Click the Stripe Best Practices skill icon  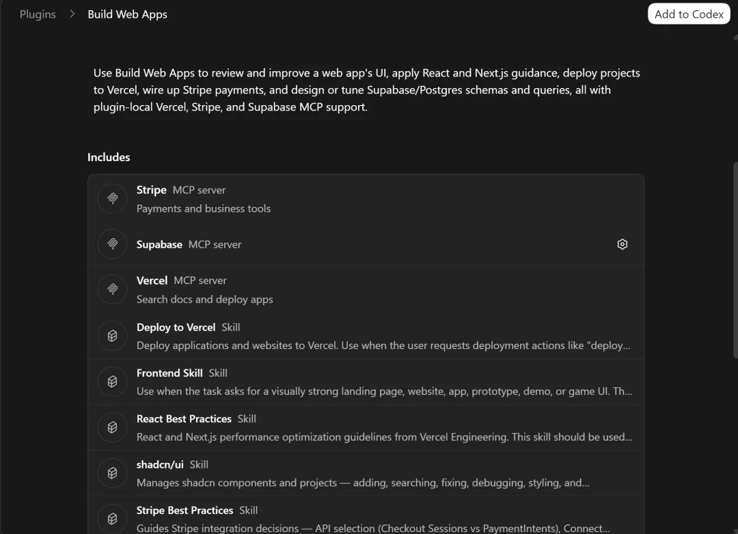[113, 518]
